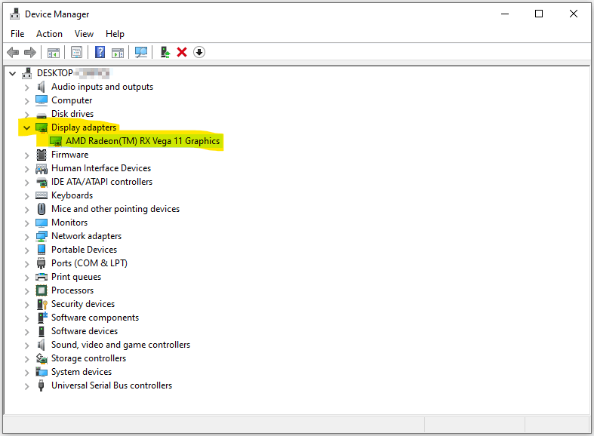Expand the IDE ATA/ATAPI controllers category
Viewport: 594px width, 436px height.
tap(26, 183)
